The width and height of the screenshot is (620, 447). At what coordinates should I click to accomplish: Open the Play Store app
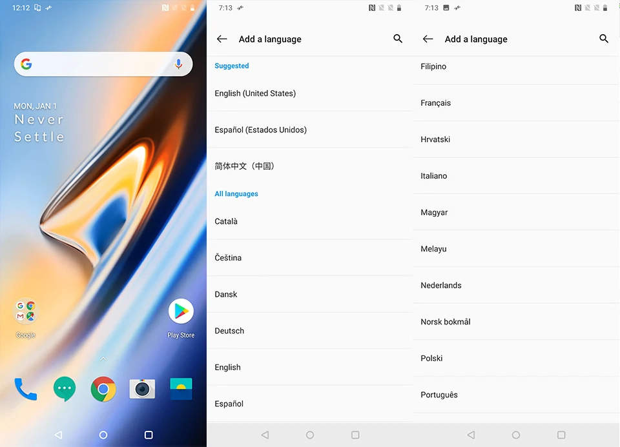pos(181,318)
